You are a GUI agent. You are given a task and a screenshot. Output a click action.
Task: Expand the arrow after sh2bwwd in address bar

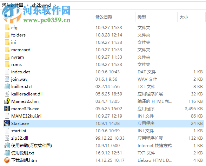pyautogui.click(x=55, y=5)
